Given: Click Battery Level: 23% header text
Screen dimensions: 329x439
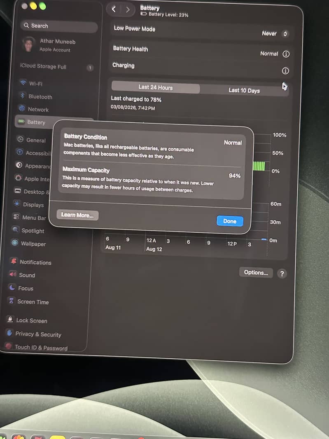Looking at the screenshot, I should (x=168, y=14).
